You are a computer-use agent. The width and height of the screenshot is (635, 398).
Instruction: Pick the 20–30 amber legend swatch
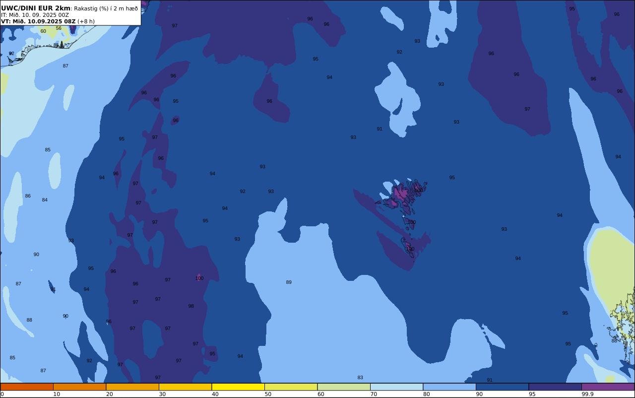pyautogui.click(x=132, y=387)
